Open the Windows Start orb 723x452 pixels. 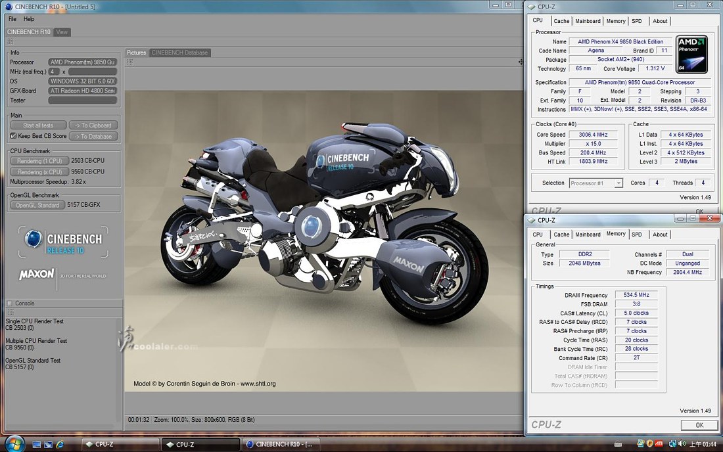coord(14,443)
